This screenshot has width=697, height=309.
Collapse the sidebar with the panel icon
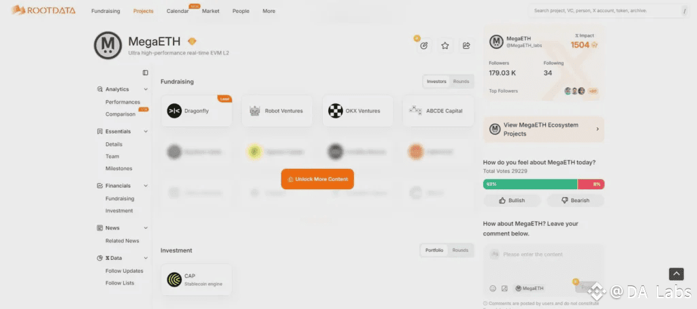[146, 73]
